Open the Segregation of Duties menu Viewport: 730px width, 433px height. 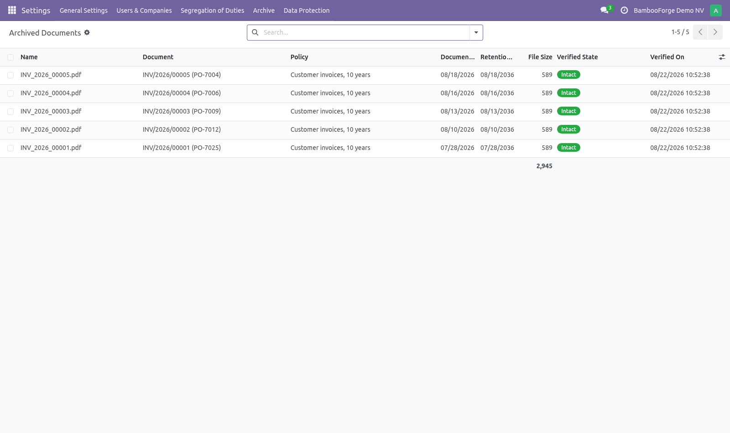212,10
